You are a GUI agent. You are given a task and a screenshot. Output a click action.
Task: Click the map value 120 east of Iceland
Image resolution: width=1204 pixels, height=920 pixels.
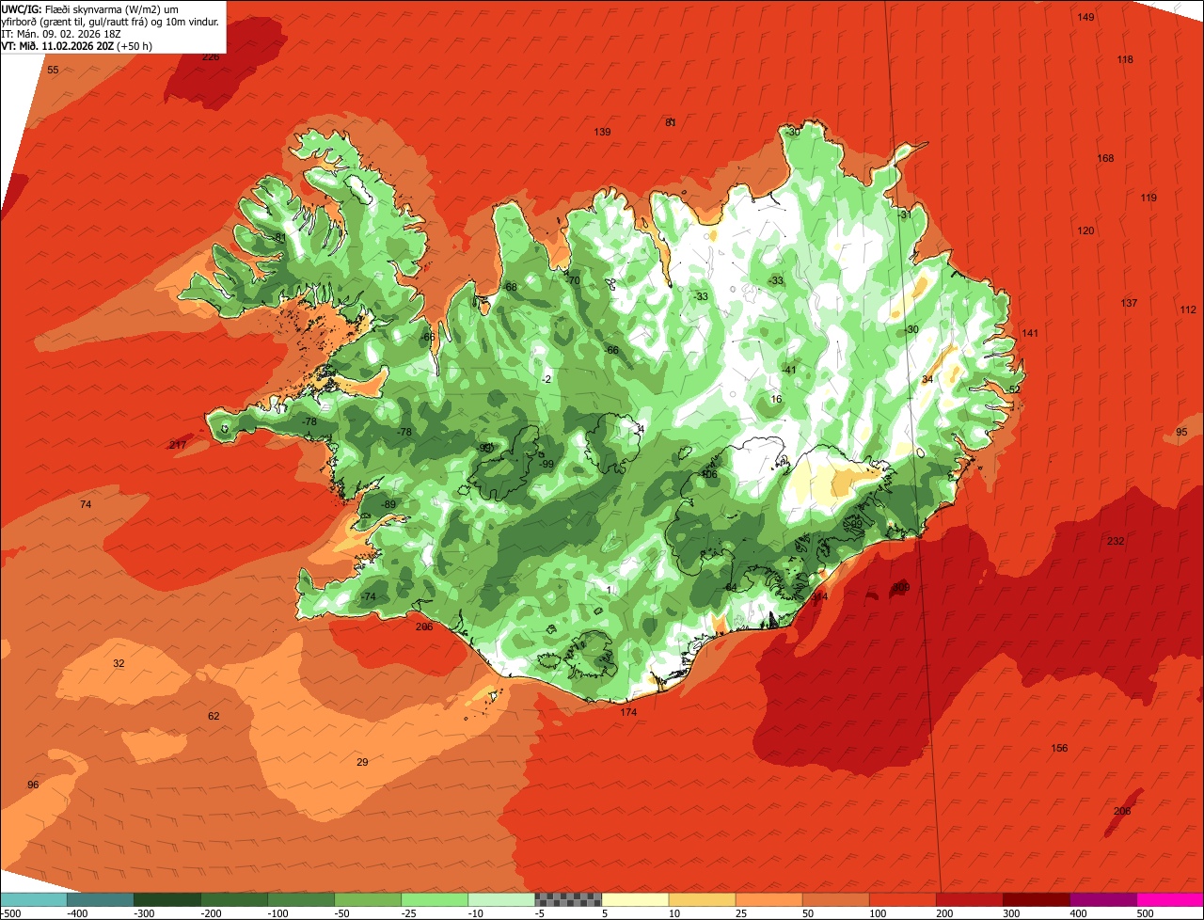pos(1085,231)
